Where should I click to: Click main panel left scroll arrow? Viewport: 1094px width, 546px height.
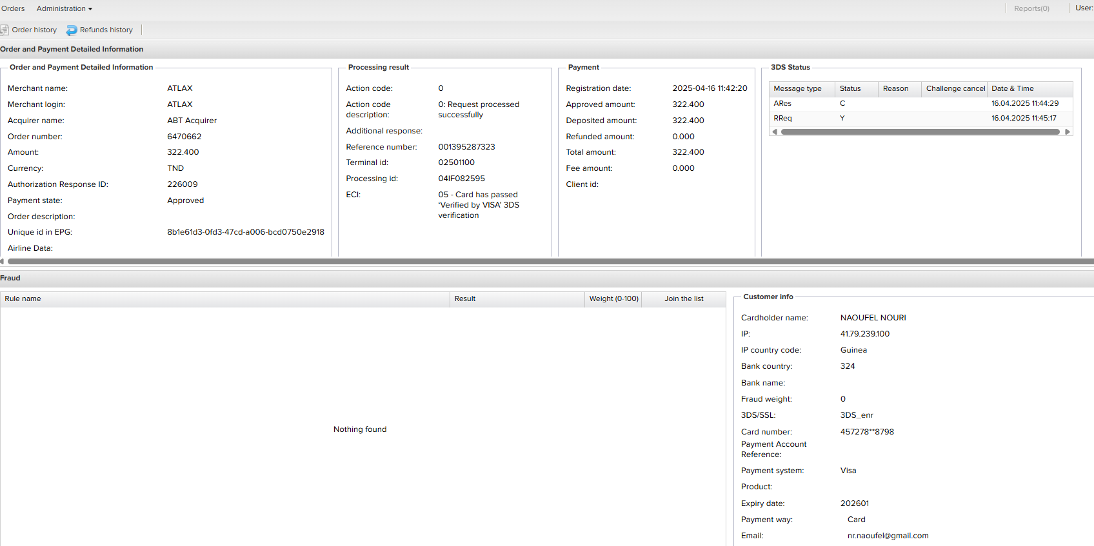point(2,261)
